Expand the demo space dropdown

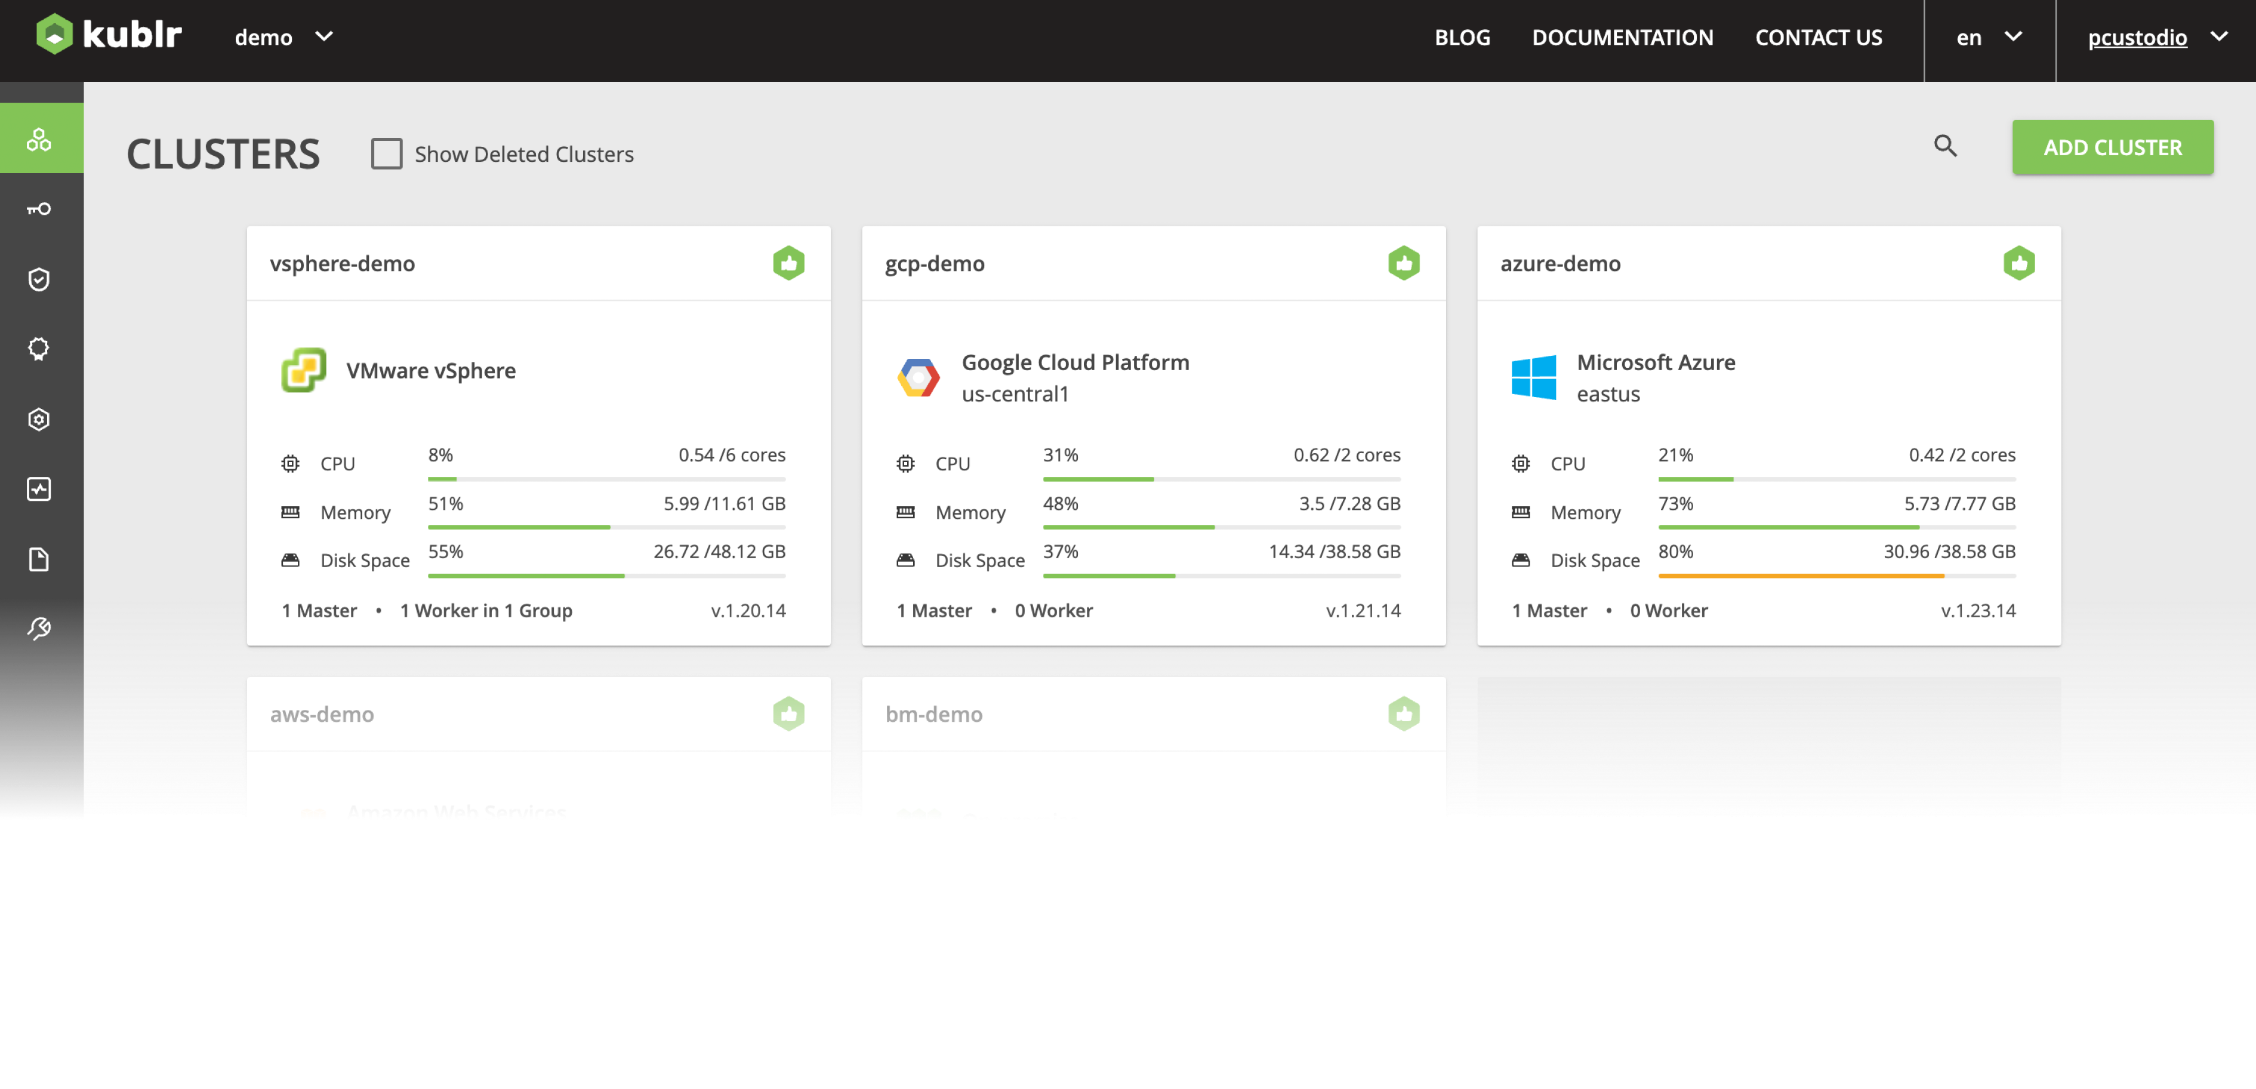283,37
